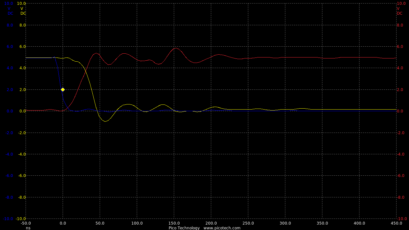Click the yellow diamond trigger marker
The image size is (409, 230).
[x=63, y=89]
